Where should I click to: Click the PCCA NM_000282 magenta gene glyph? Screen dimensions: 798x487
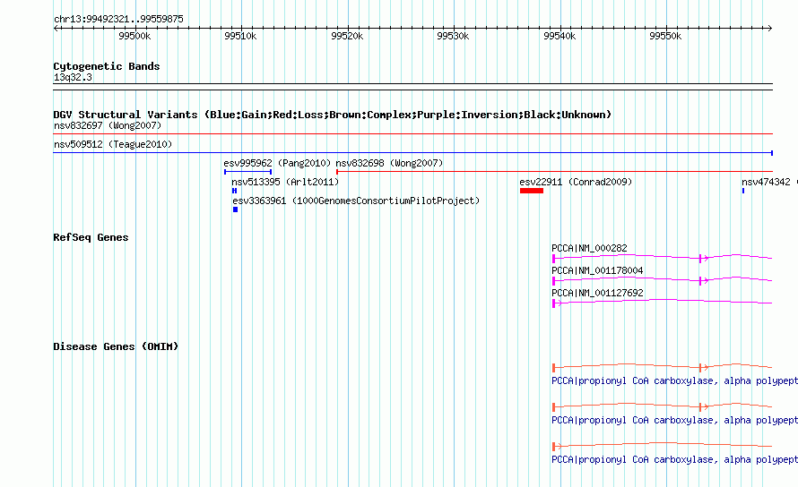click(662, 258)
